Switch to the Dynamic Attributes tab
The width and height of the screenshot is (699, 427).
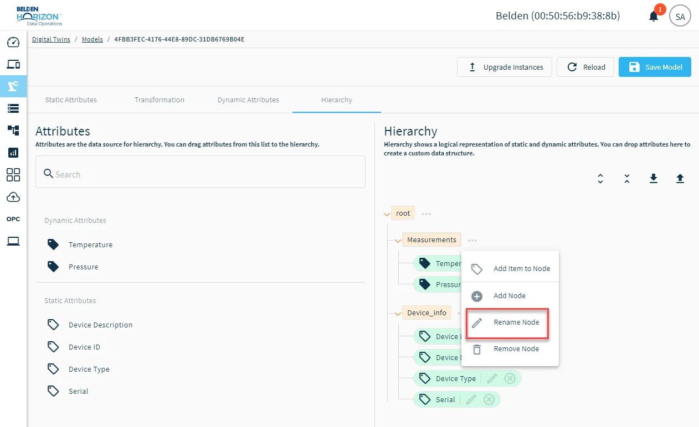248,100
